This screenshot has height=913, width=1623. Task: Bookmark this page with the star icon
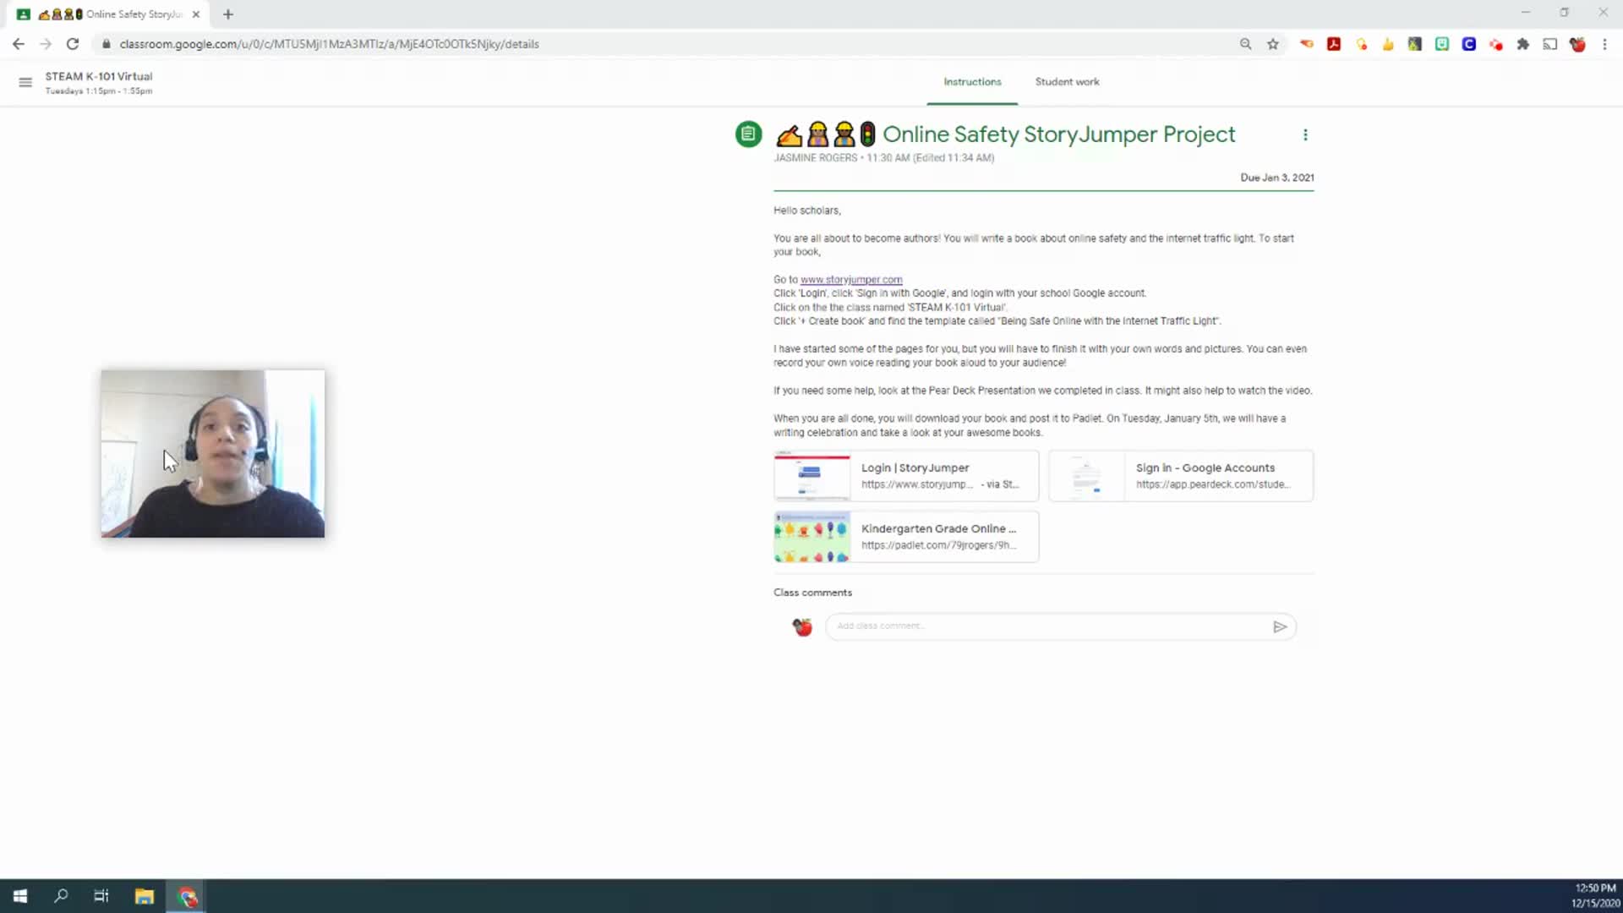[1272, 44]
